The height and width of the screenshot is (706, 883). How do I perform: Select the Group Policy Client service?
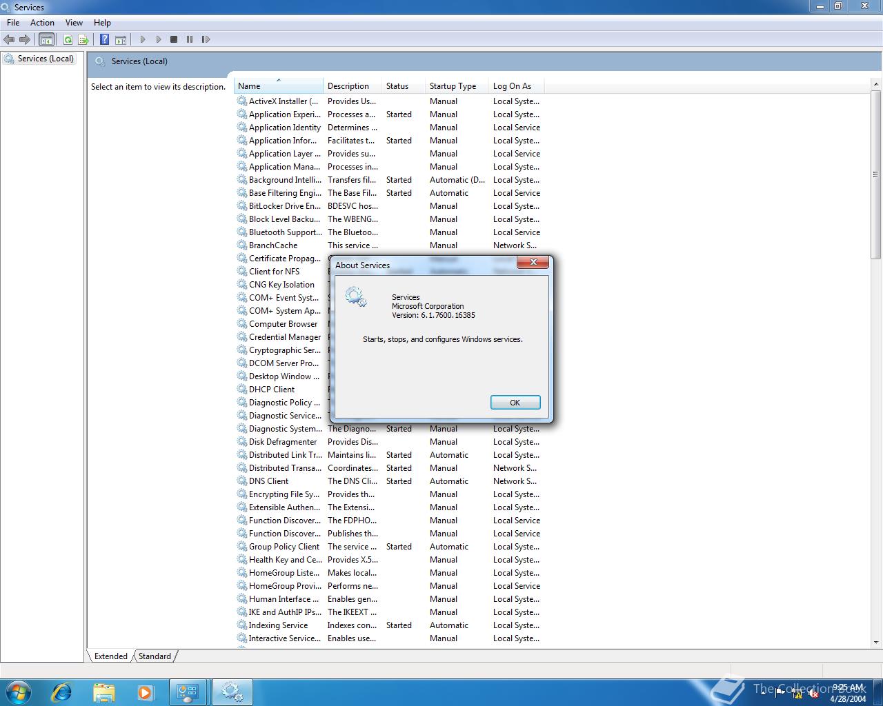[389, 546]
